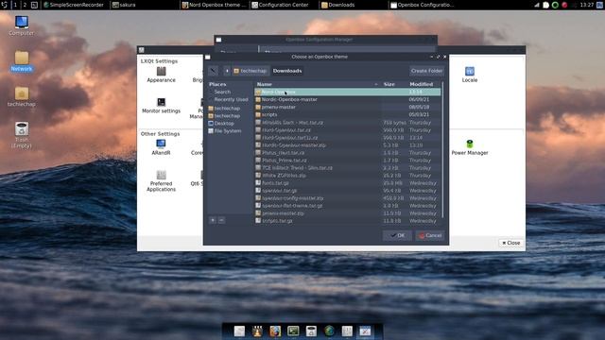Click the add bookmark plus button
Viewport: 605px width, 340px height.
tap(213, 220)
